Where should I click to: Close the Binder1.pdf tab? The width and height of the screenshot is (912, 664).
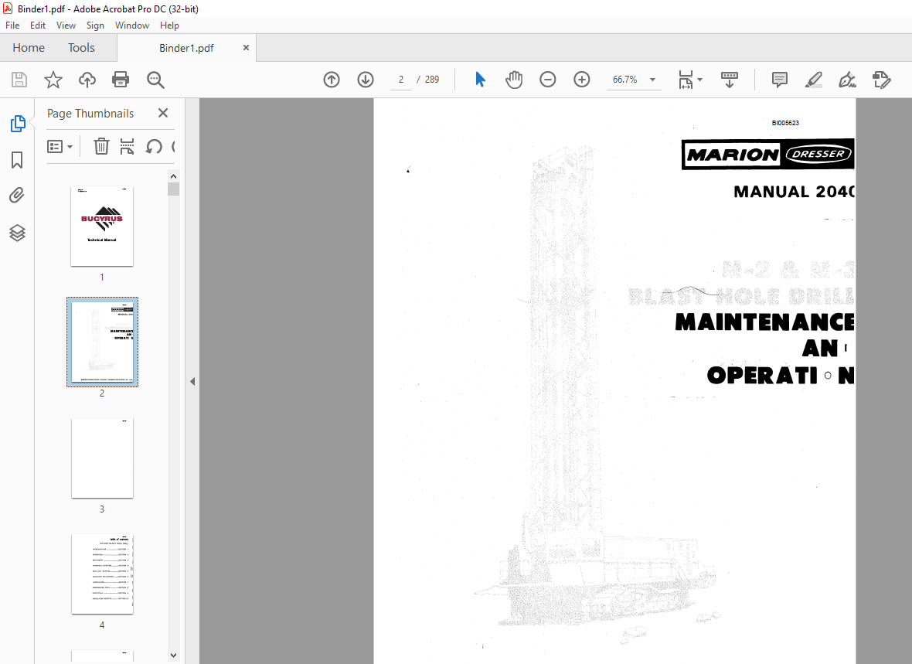click(x=246, y=48)
